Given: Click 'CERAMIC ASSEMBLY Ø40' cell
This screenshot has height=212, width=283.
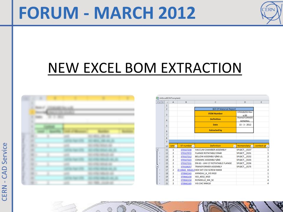Looking at the screenshot, I should (x=215, y=160).
